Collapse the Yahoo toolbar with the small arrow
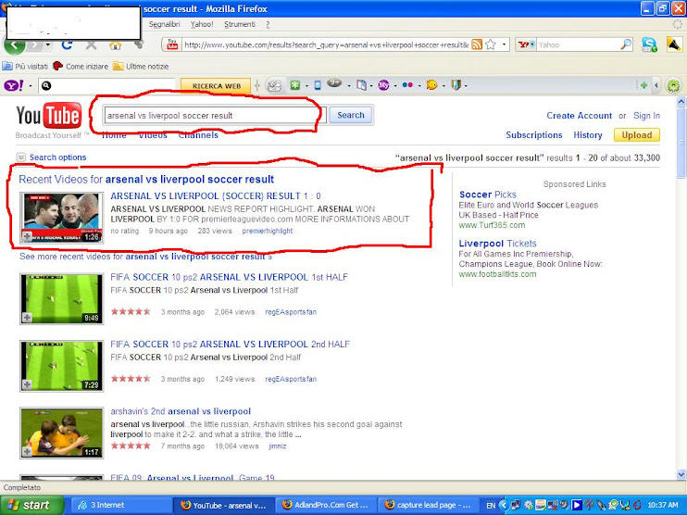Screen dimensions: 687x515 656,85
